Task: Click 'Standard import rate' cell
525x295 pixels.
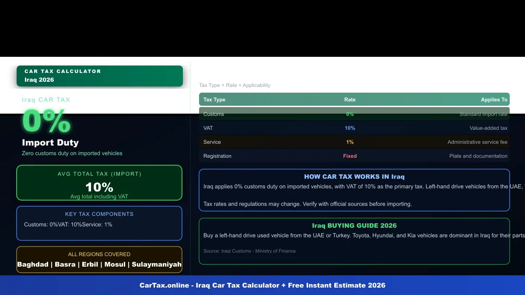Action: (483, 114)
